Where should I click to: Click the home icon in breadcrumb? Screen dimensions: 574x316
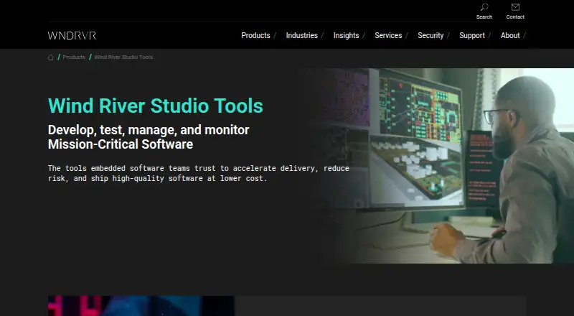[50, 57]
